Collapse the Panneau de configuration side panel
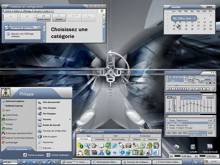This screenshot has height=165, width=220. point(38,28)
